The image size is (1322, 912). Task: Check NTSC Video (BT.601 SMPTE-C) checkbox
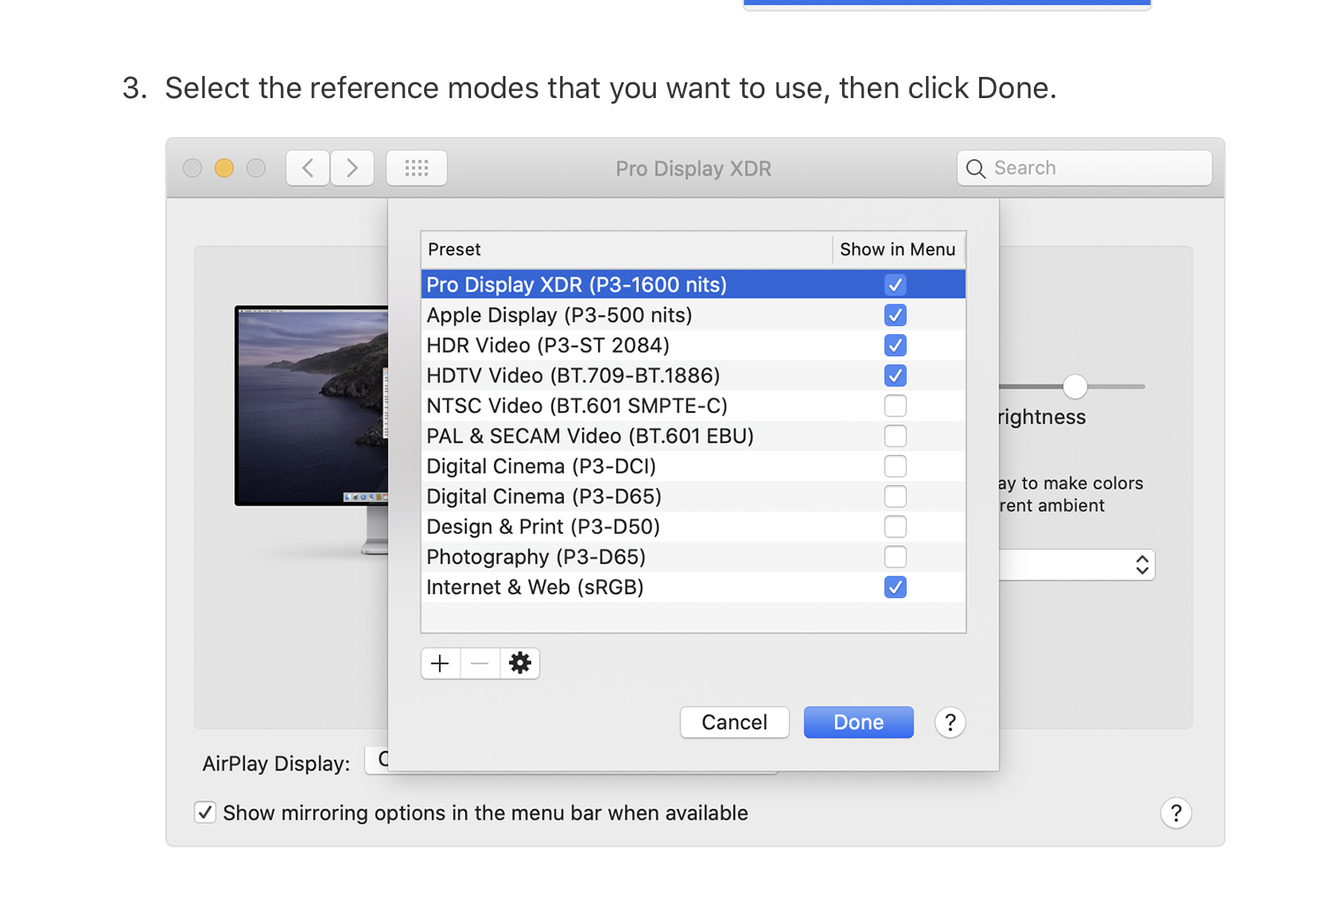point(895,406)
